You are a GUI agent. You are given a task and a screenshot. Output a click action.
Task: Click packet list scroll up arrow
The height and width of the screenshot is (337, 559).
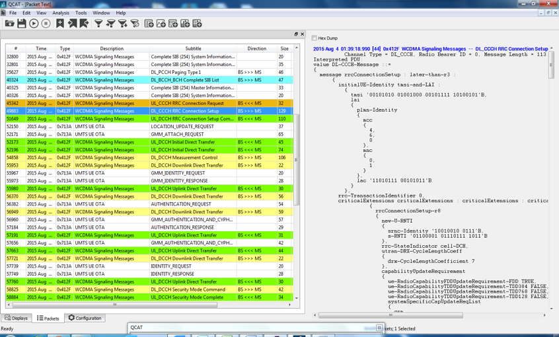(x=296, y=48)
